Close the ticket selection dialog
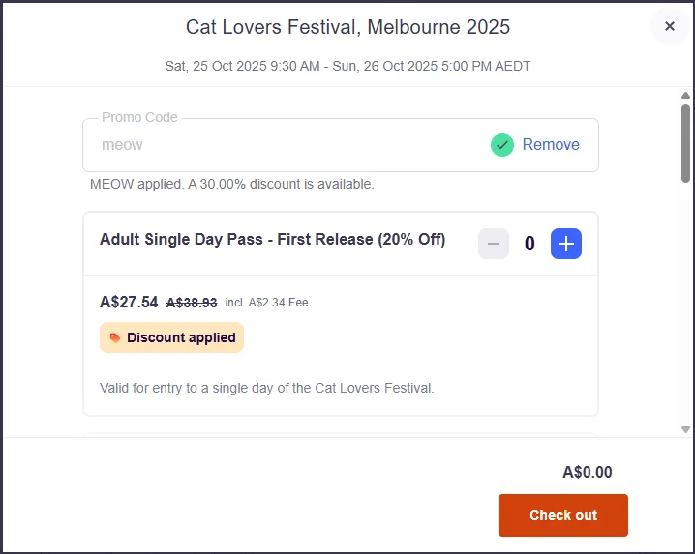Screen dimensions: 695x554 point(669,26)
